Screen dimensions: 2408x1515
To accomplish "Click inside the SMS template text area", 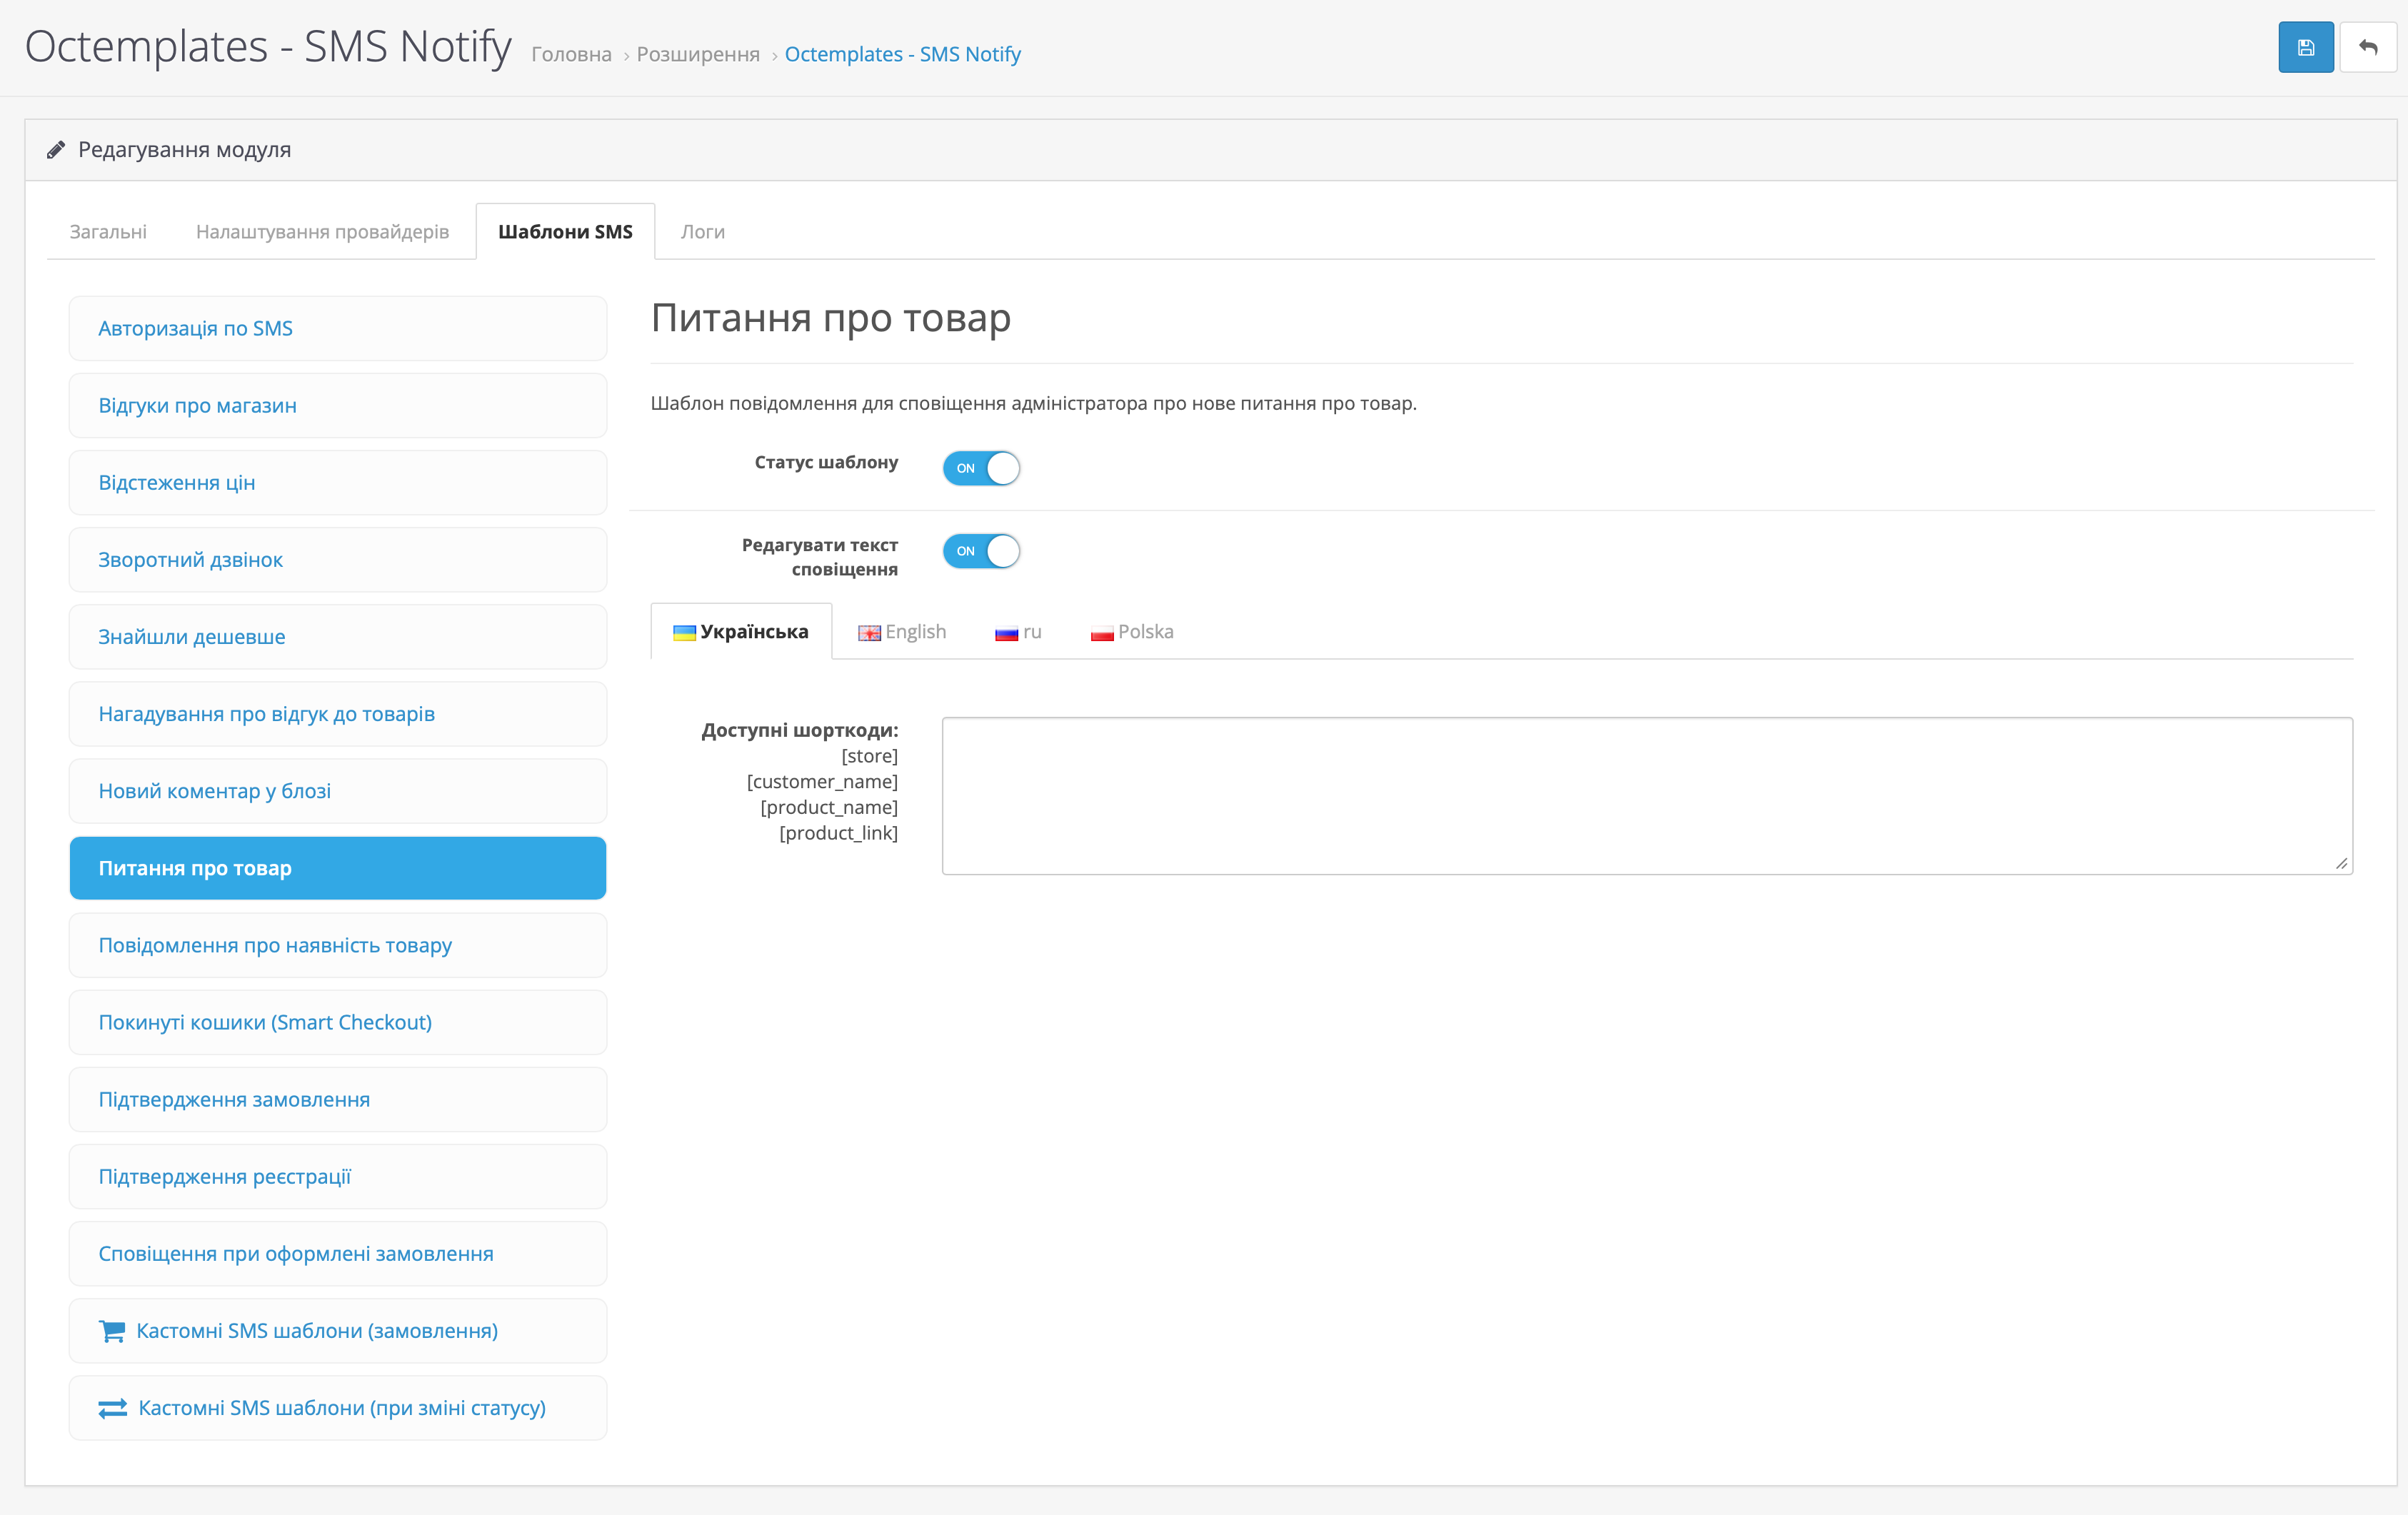I will [x=1646, y=795].
